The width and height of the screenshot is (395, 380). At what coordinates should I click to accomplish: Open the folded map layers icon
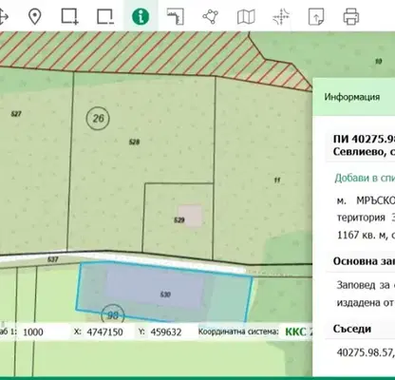tap(246, 16)
